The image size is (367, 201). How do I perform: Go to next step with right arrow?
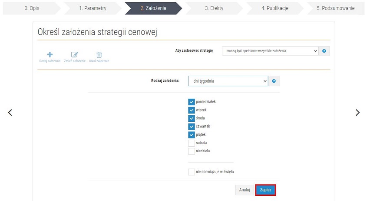point(357,113)
